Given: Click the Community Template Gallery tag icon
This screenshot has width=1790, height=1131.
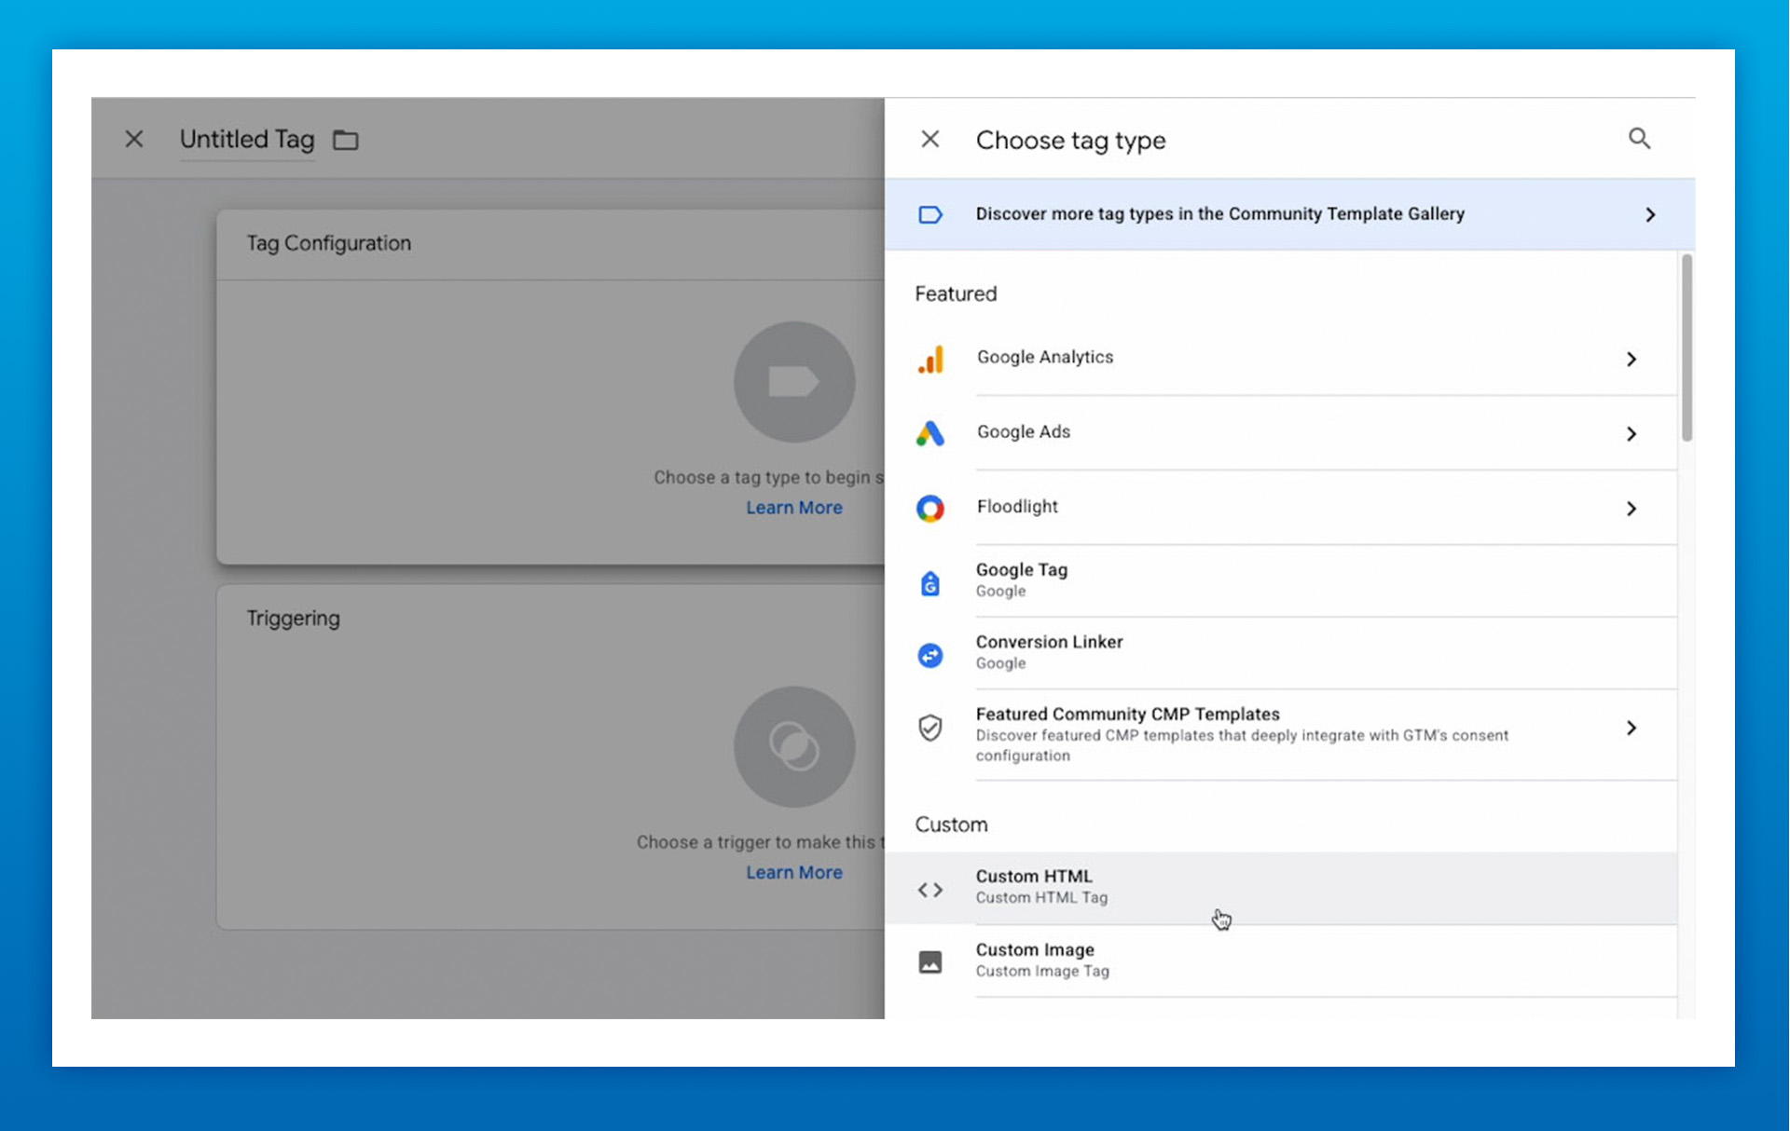Looking at the screenshot, I should point(929,214).
